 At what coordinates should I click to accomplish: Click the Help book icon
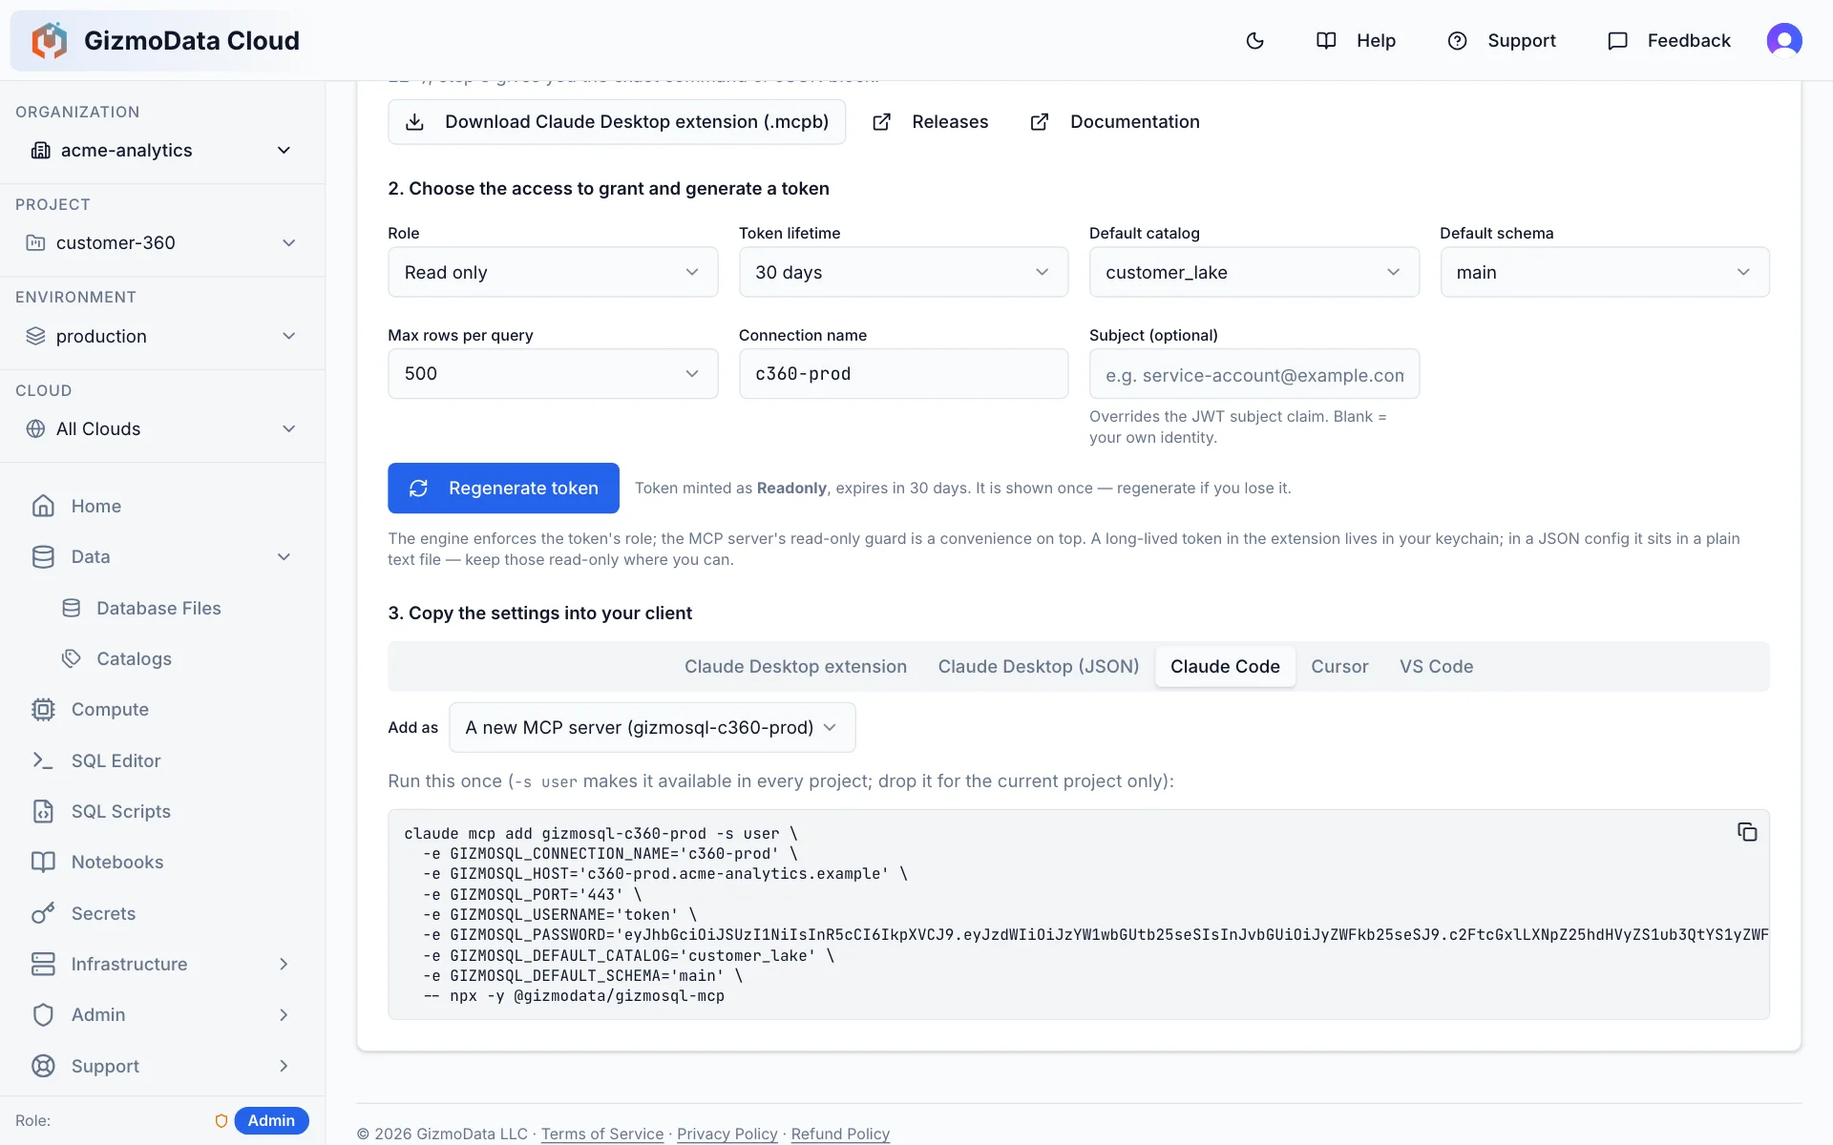tap(1326, 40)
